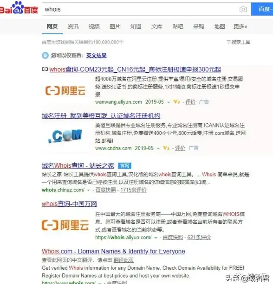Viewport: 273px width, 284px height.
Task: Open Whois.com - Domain Names & Identity result
Action: point(113,251)
